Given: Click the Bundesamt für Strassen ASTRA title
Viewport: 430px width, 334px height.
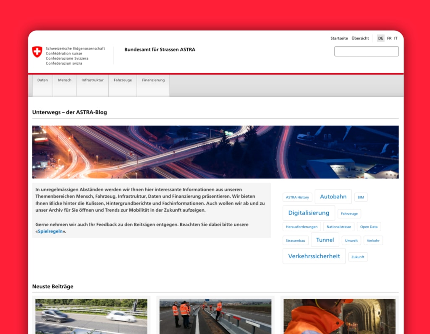Looking at the screenshot, I should 160,49.
